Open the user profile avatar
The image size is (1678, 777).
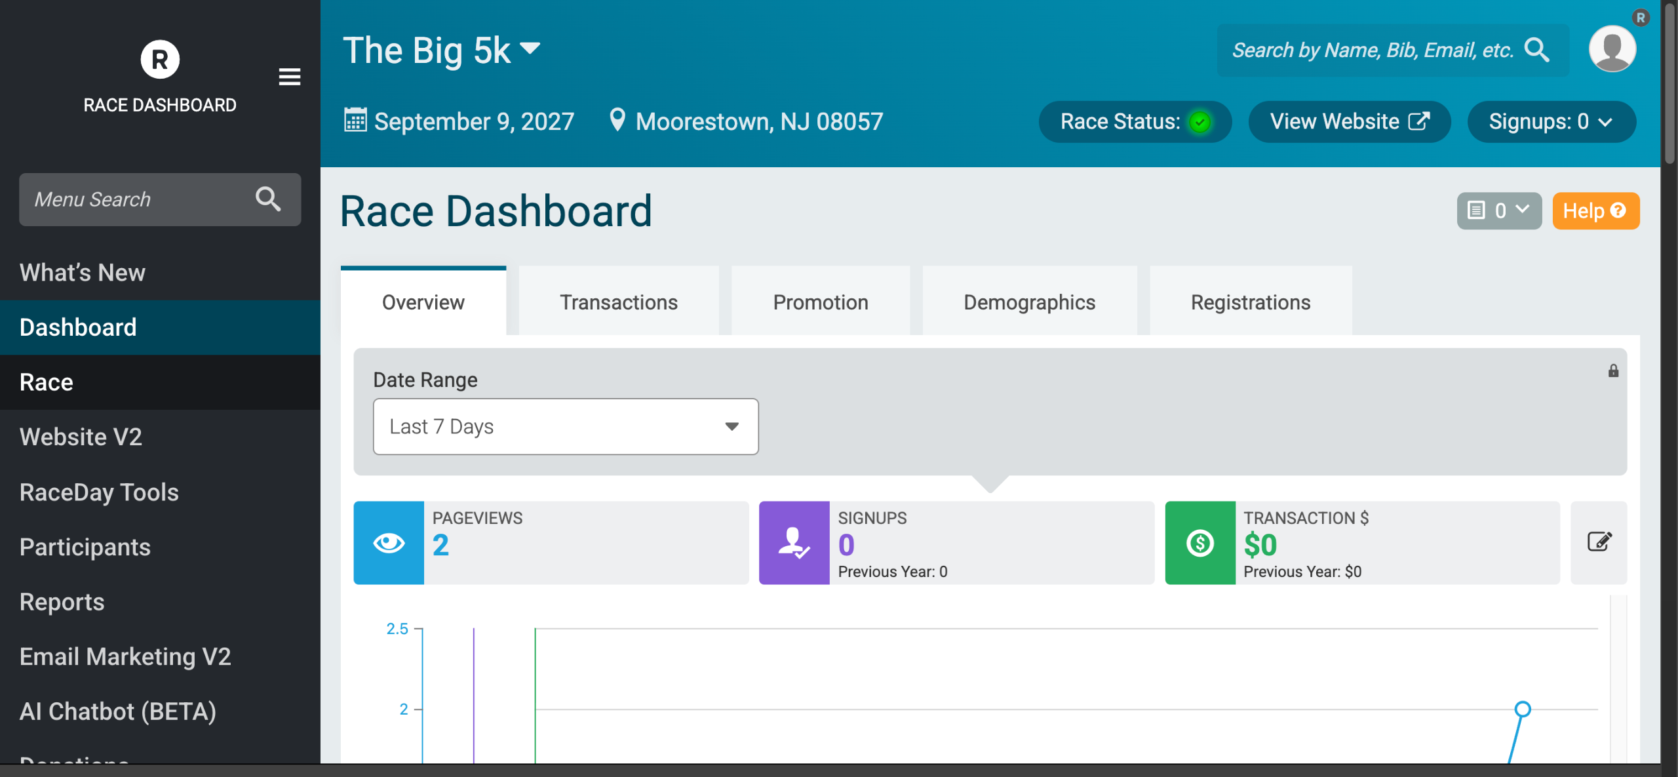pos(1612,49)
